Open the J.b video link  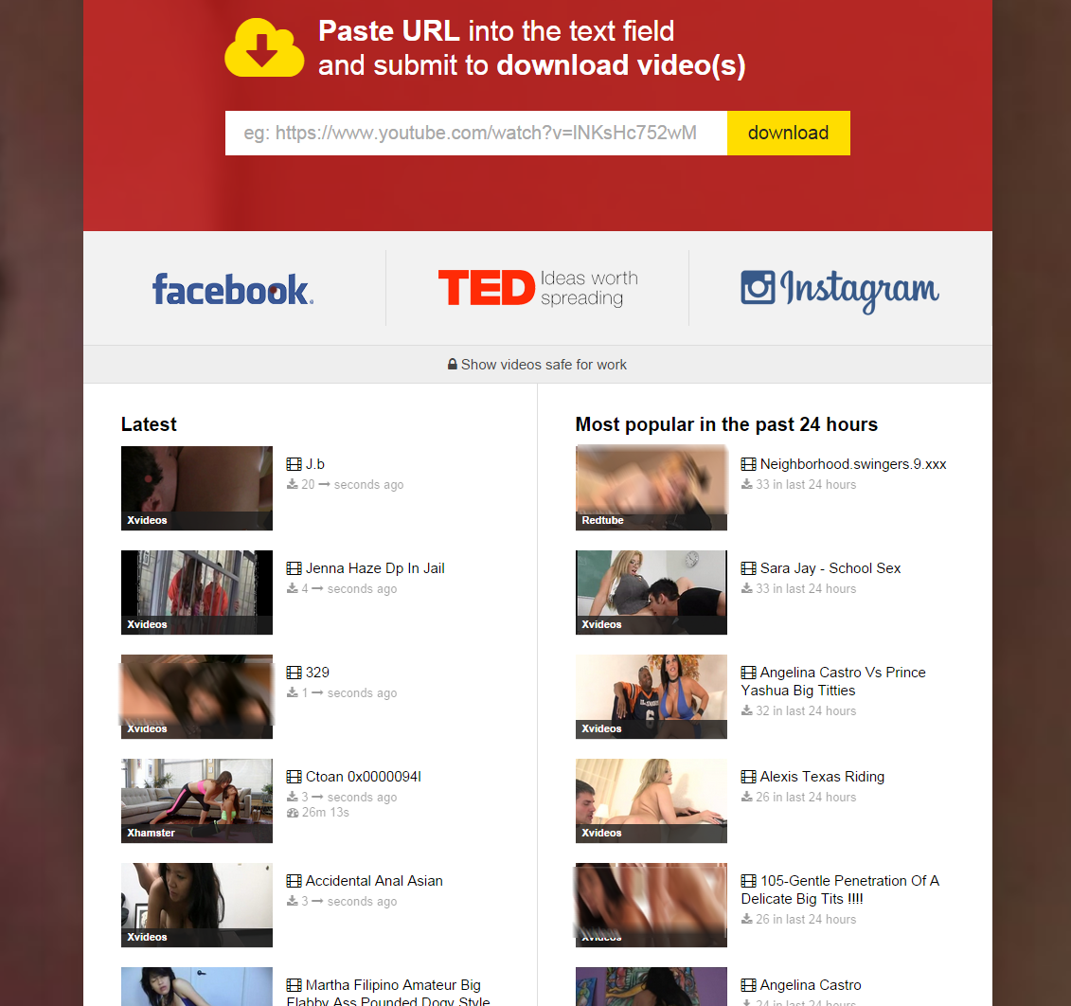(x=315, y=464)
